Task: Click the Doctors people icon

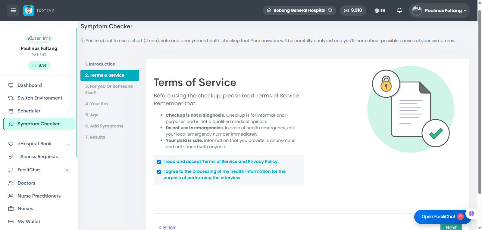Action: 11,183
